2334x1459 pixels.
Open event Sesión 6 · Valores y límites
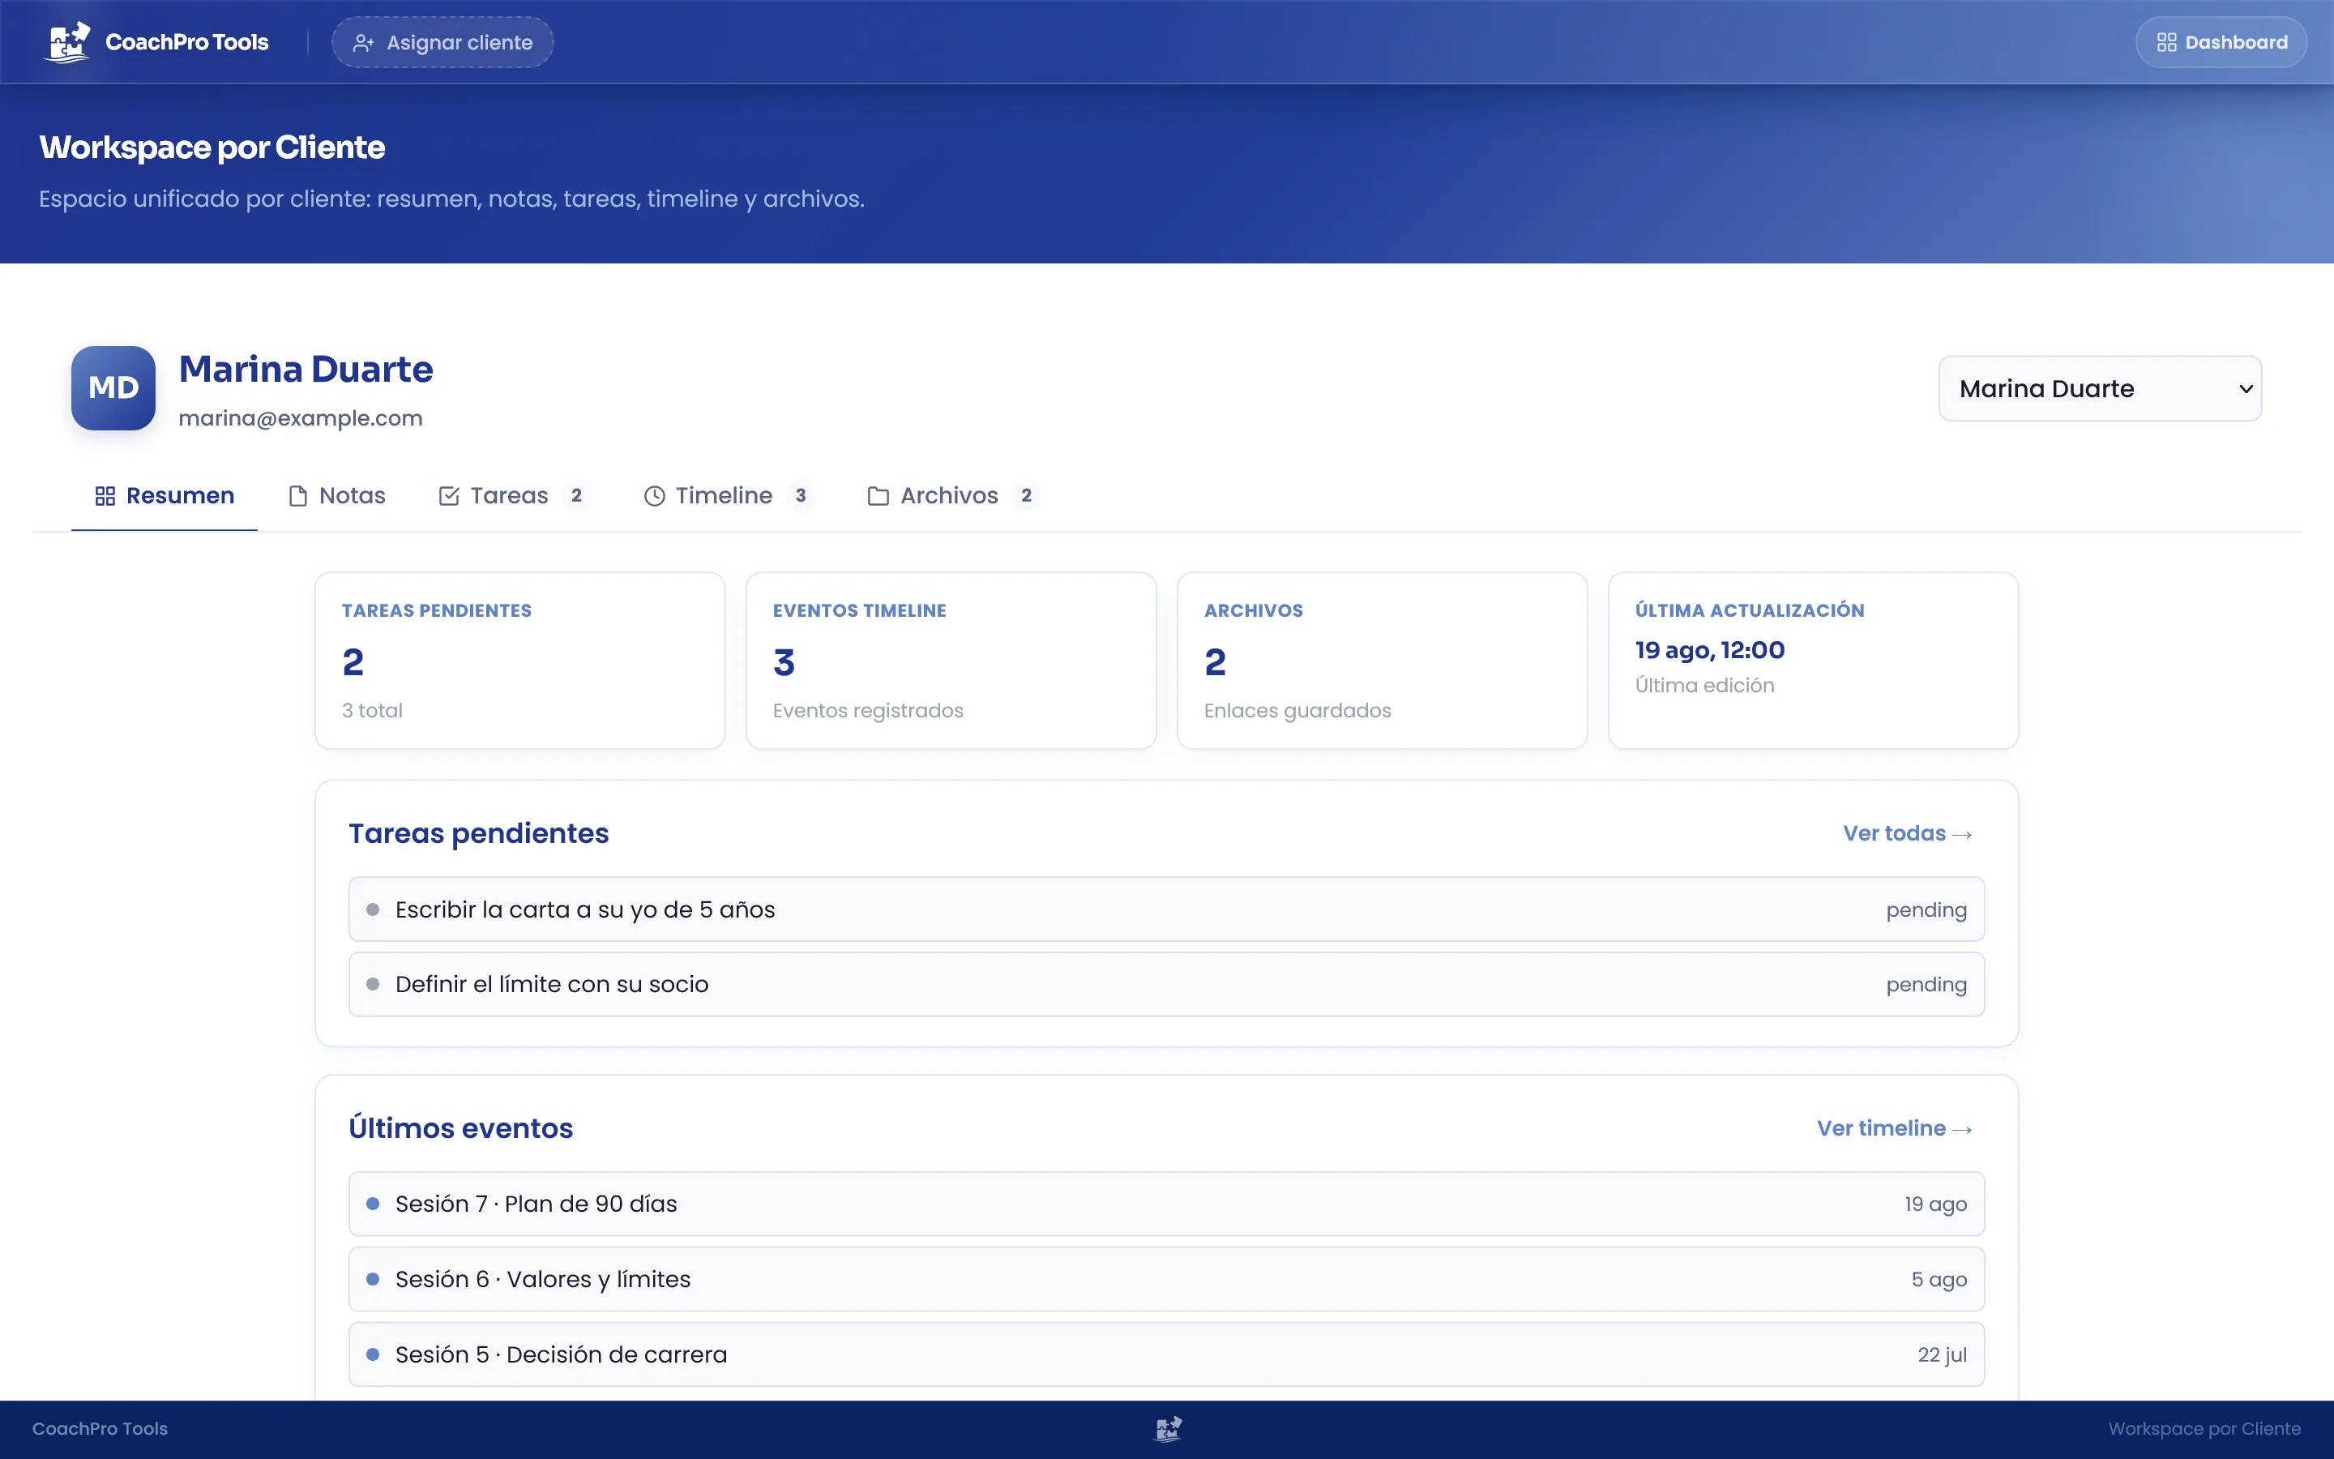point(1166,1280)
